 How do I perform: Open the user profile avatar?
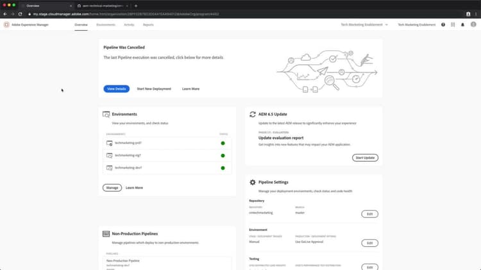(473, 24)
